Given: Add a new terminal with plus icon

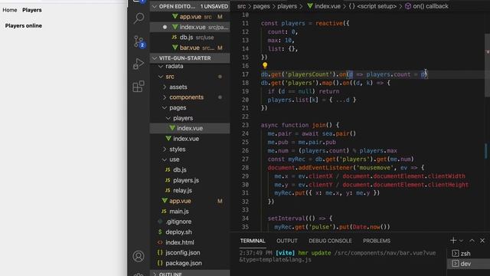Looking at the screenshot, I should pos(453,240).
